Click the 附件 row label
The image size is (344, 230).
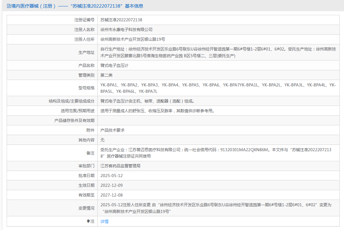click(90, 130)
